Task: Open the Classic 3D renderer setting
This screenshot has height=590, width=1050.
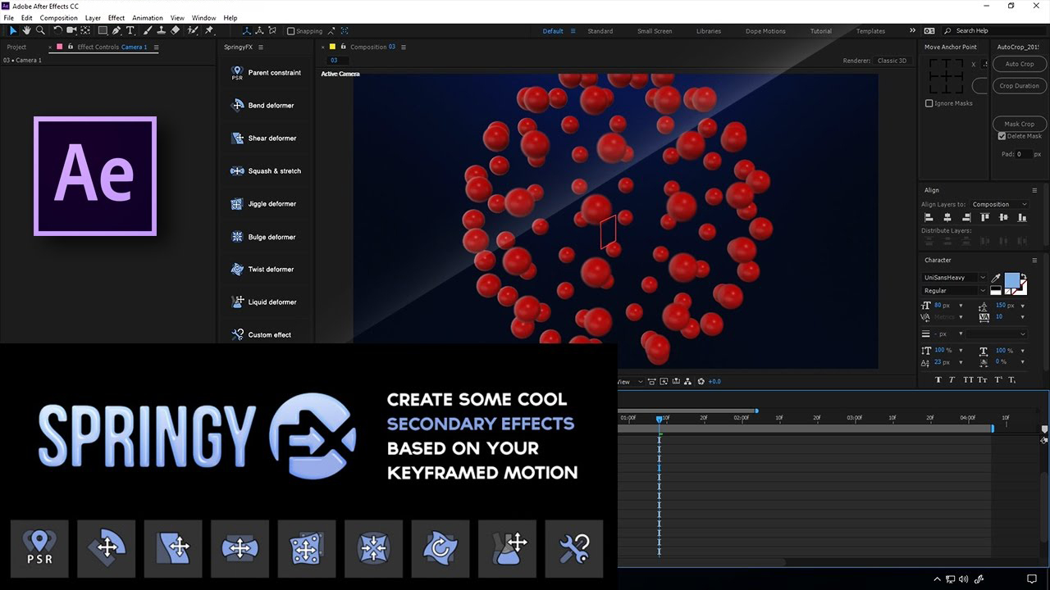Action: 892,61
